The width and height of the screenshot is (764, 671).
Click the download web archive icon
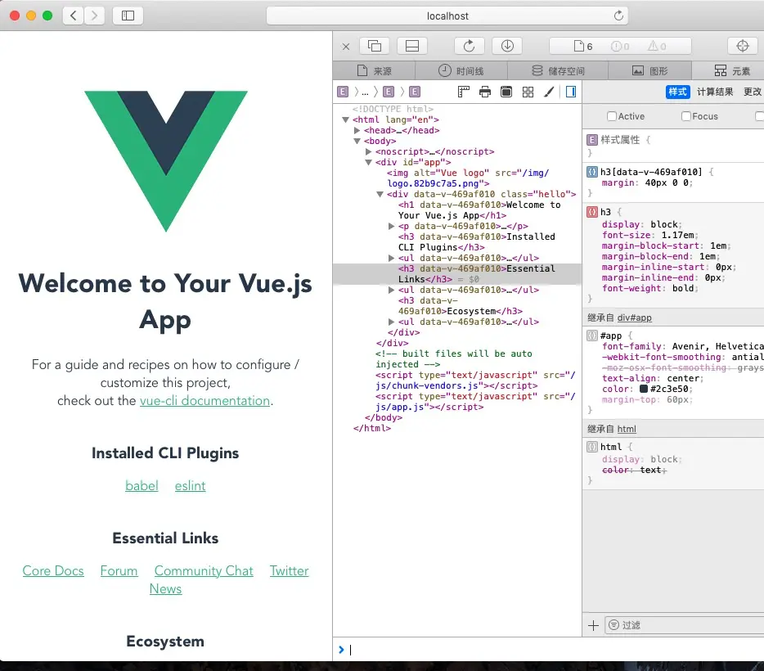(x=507, y=46)
